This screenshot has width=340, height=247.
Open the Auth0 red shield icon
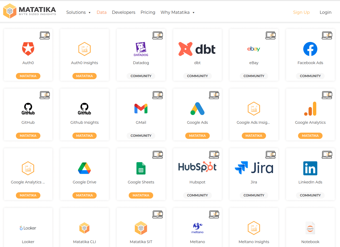pos(28,49)
